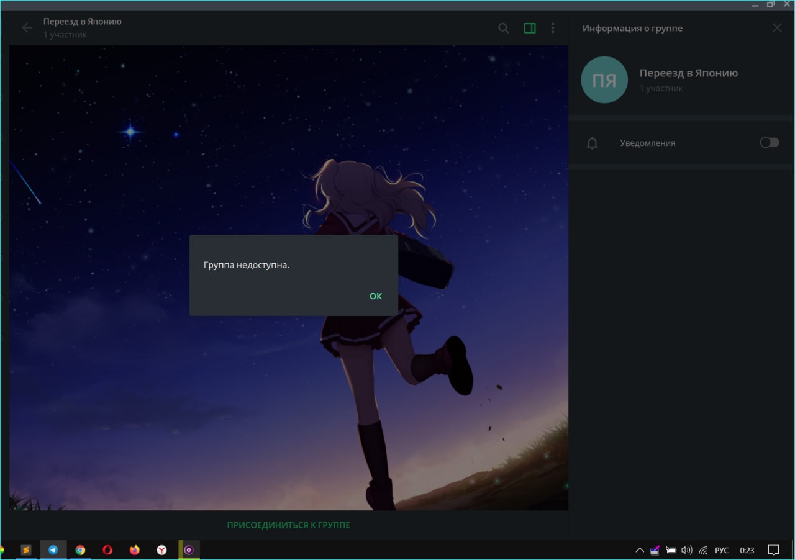Open the three-dot chat menu

pos(553,28)
